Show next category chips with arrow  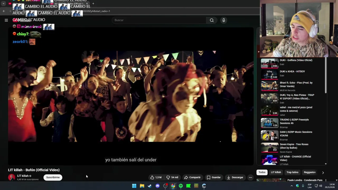(323, 173)
